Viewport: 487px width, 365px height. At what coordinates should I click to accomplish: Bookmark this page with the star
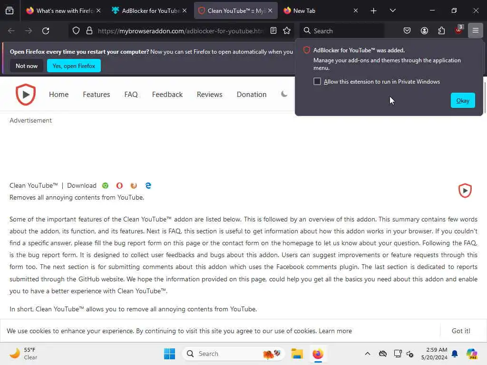287,30
